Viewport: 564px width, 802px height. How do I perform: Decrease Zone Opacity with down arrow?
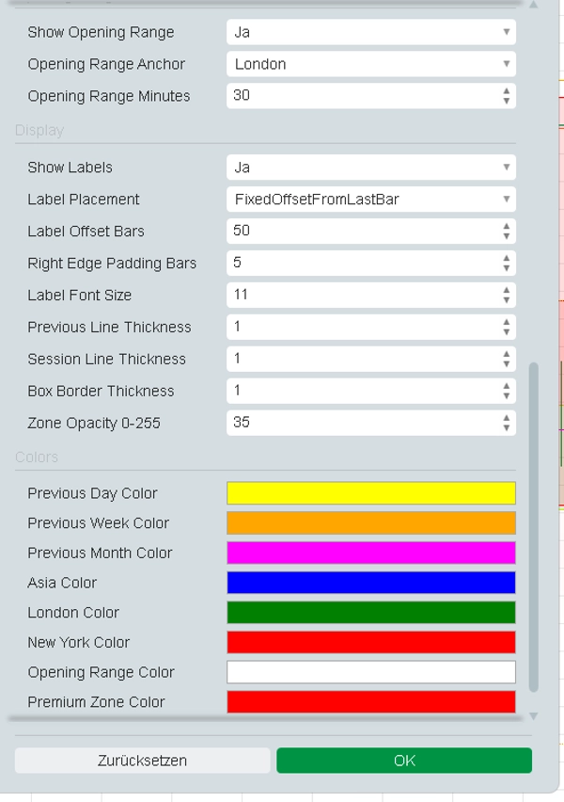tap(507, 427)
